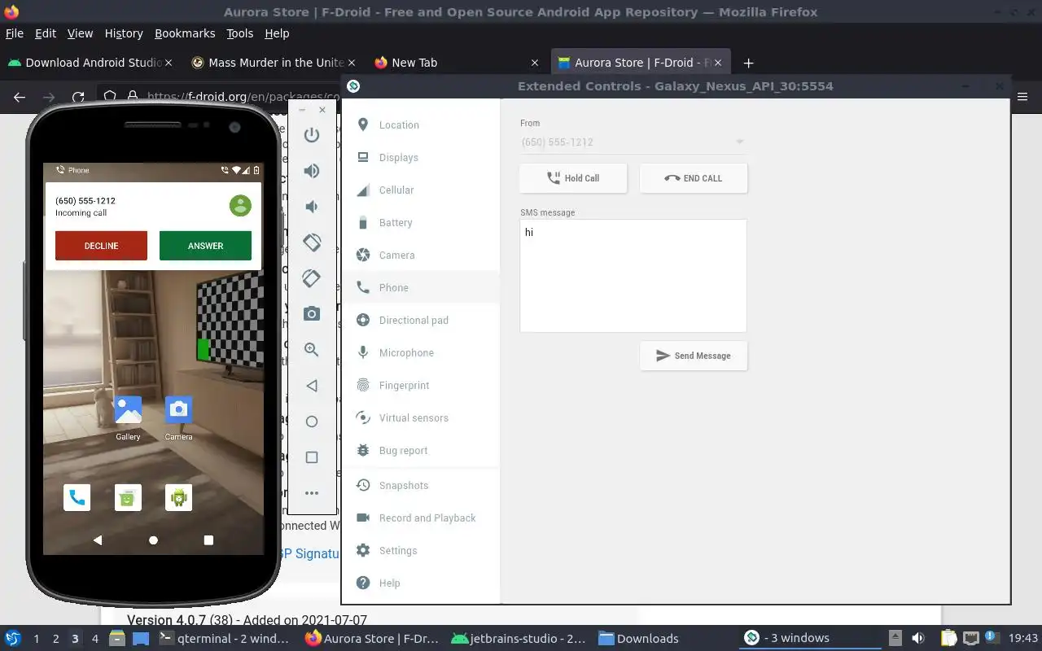Open Location in Extended Controls
1042x651 pixels.
[420, 125]
